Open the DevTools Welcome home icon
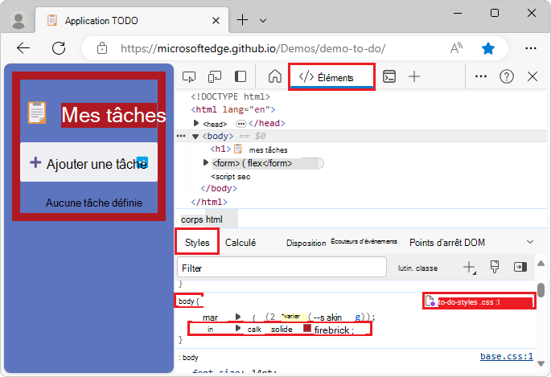Image resolution: width=551 pixels, height=377 pixels. pyautogui.click(x=275, y=76)
